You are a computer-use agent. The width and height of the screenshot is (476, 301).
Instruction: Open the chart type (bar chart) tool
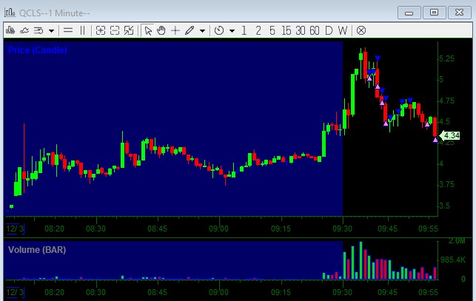point(10,30)
